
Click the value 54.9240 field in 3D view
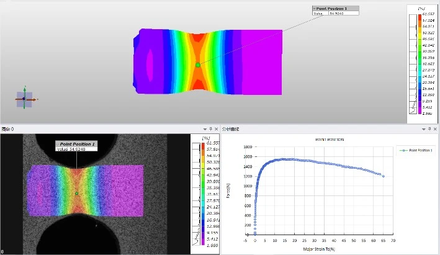tap(343, 13)
